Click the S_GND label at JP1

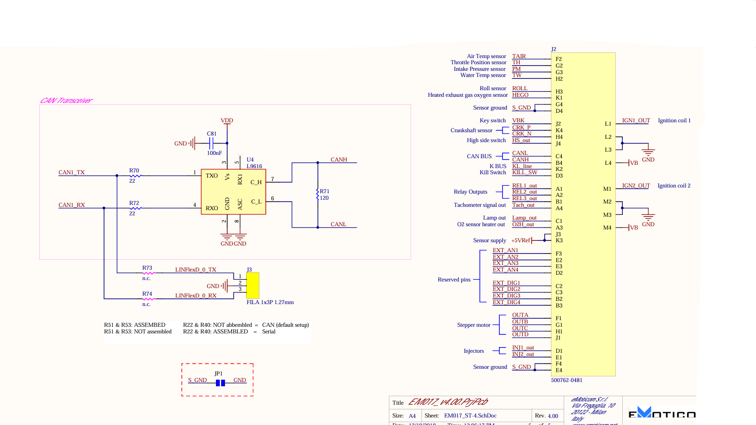click(x=197, y=380)
